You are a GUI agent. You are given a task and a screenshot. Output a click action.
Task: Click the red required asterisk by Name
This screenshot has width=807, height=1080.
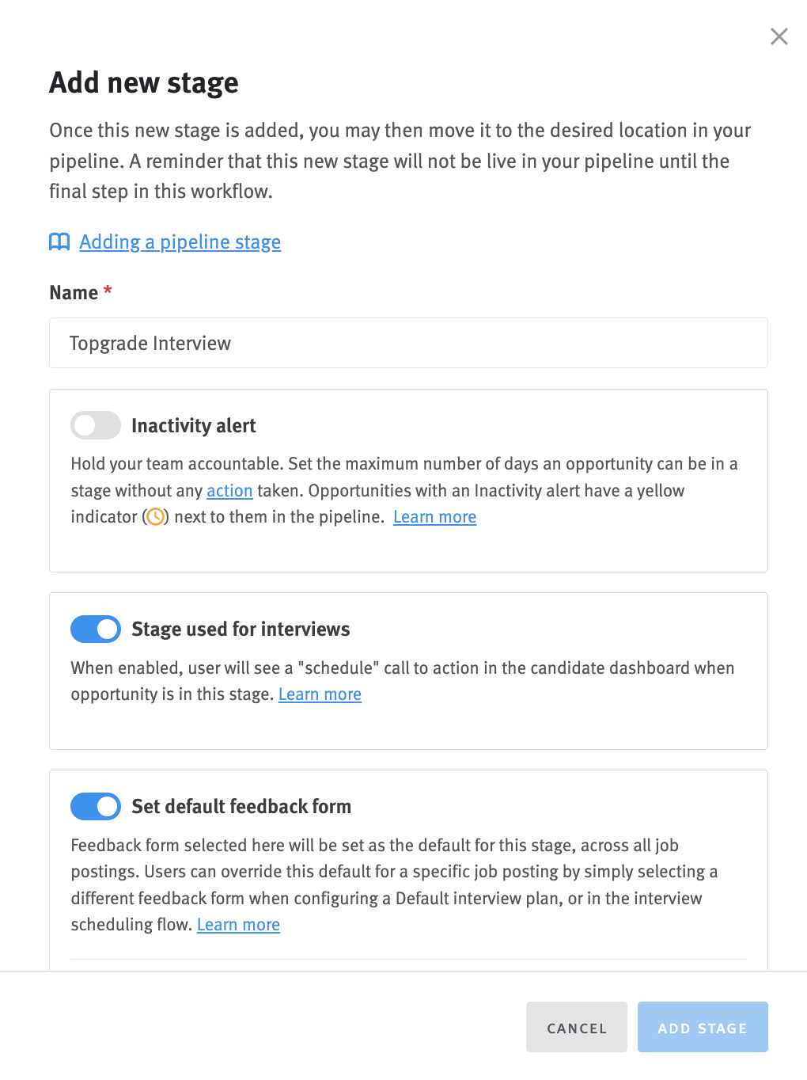108,291
